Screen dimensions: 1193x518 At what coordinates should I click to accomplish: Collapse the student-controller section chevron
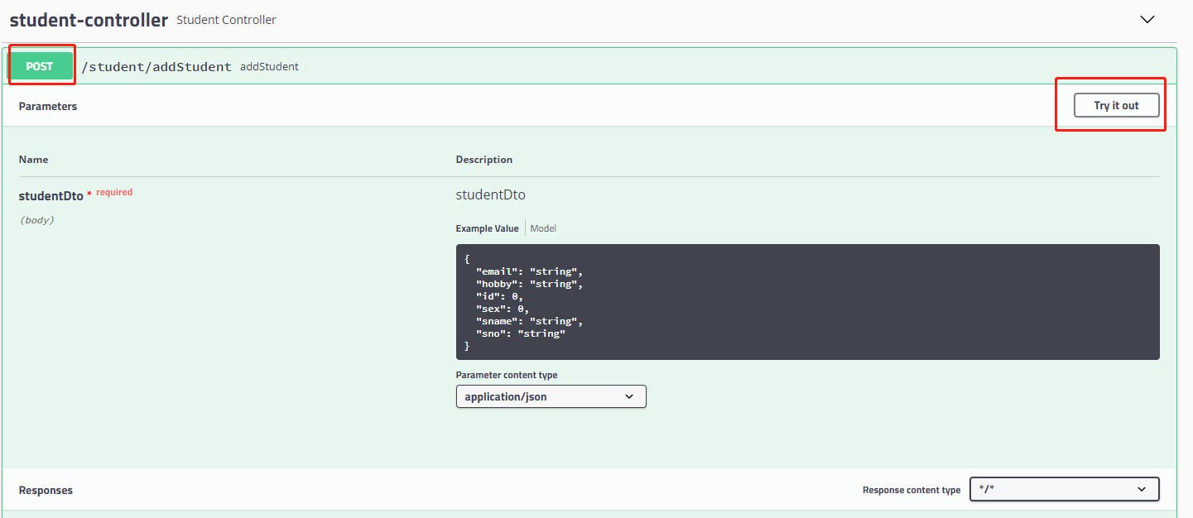click(x=1147, y=20)
